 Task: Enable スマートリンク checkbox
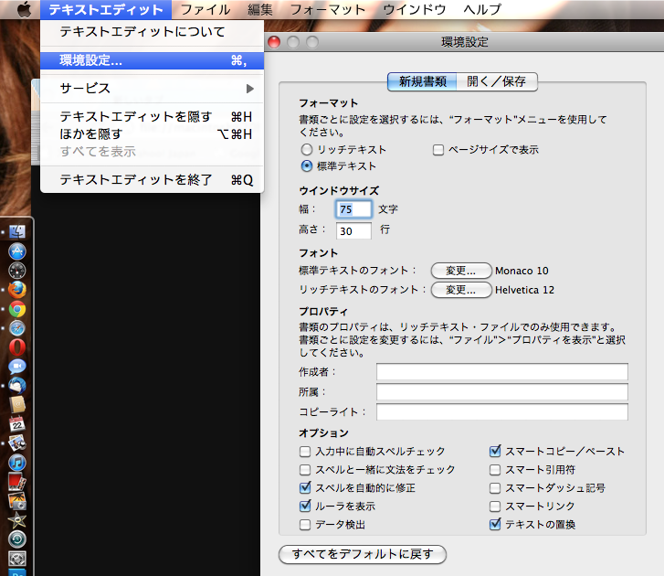pos(495,507)
